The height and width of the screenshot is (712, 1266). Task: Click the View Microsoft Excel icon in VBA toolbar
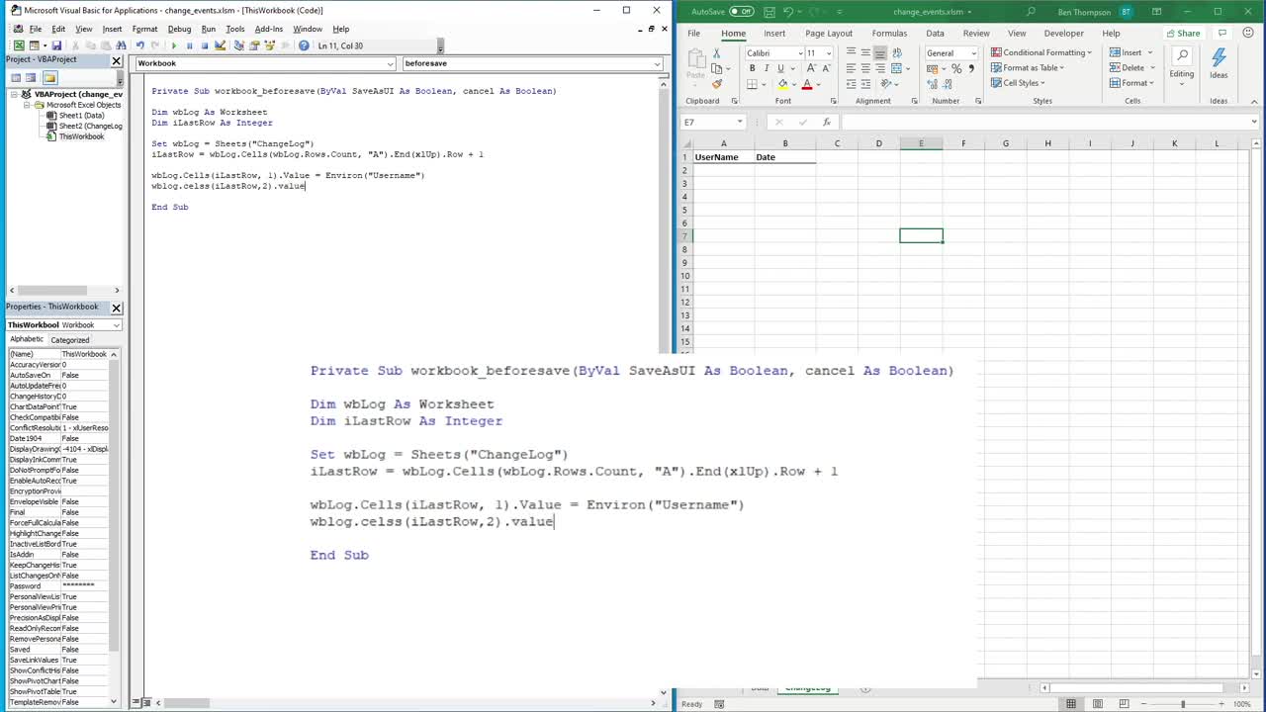(x=19, y=45)
